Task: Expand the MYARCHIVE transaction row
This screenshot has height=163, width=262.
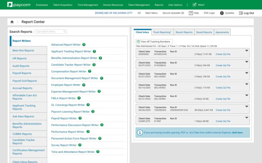Action: (246, 51)
